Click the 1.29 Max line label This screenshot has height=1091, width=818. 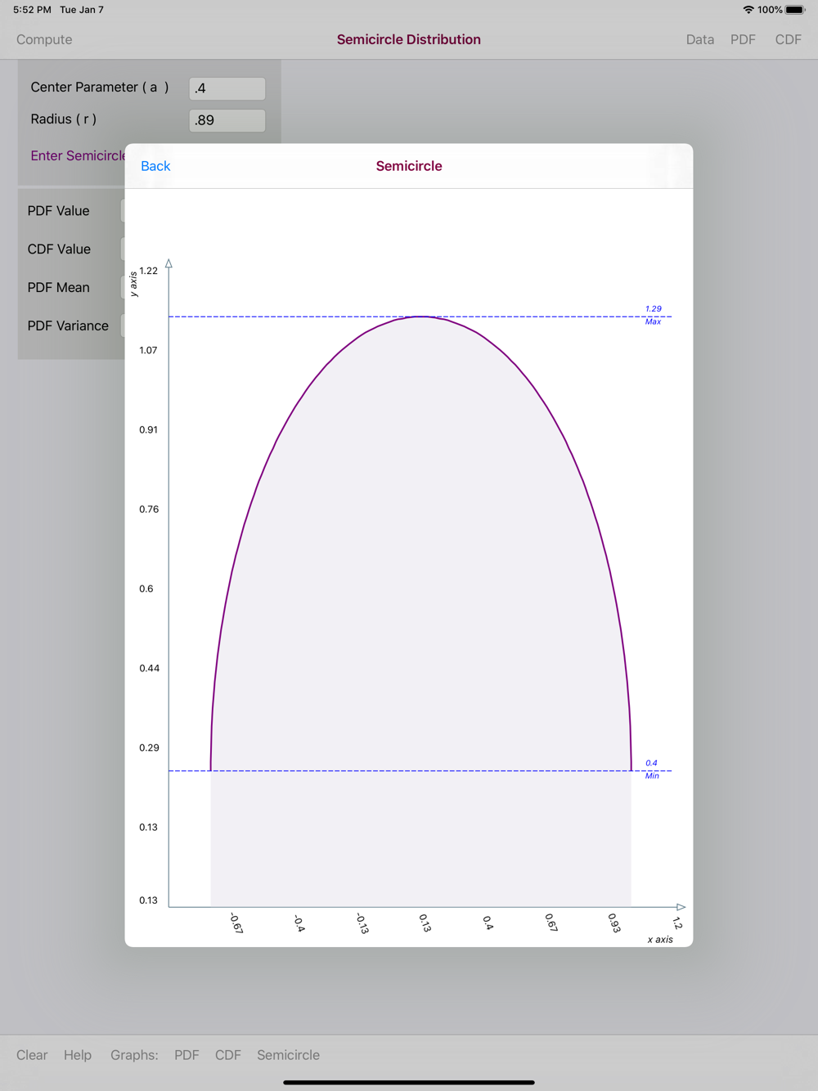pos(653,315)
